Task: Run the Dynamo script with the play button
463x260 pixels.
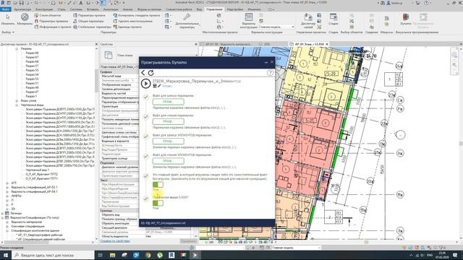Action: pos(145,84)
